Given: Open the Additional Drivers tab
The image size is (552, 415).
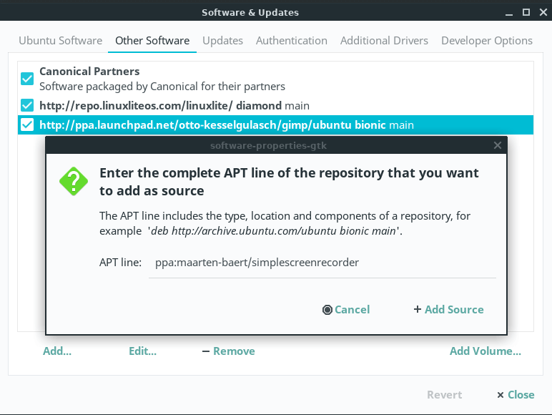Looking at the screenshot, I should 384,41.
